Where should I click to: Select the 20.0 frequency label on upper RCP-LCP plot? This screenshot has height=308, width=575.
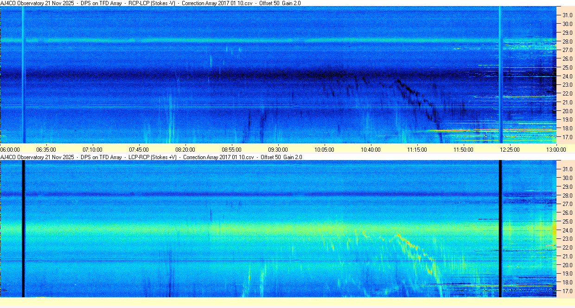(568, 111)
